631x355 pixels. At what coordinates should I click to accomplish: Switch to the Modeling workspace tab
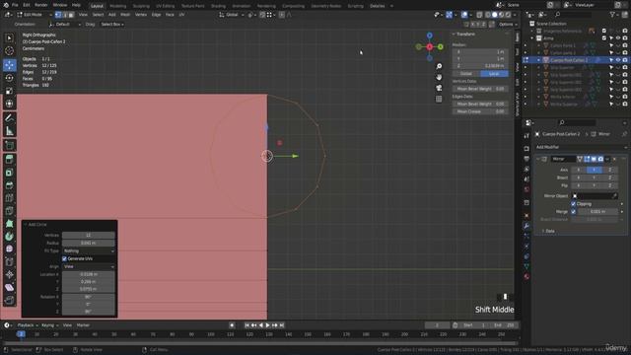point(118,6)
